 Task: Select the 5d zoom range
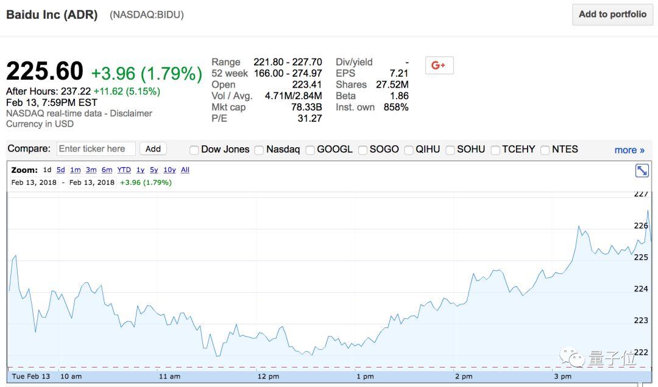point(61,170)
